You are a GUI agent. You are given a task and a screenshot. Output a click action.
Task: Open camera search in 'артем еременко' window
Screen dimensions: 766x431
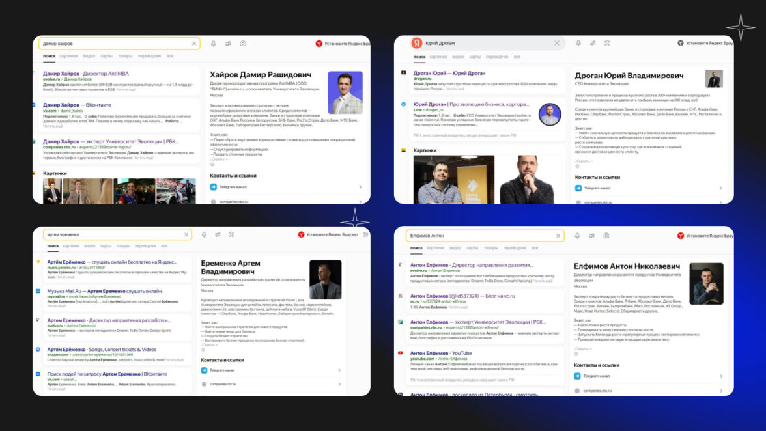232,235
